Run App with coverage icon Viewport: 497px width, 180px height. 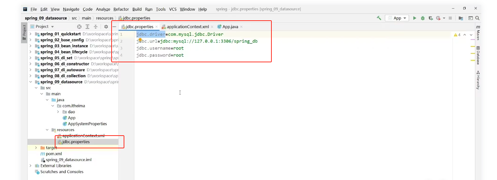(x=430, y=18)
